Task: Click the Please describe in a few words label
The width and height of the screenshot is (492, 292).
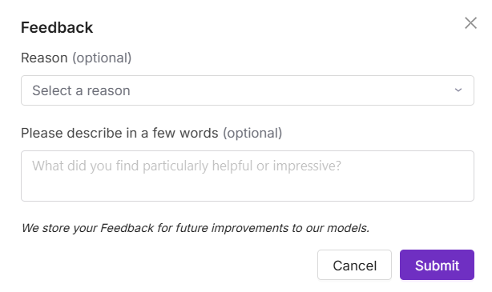Action: coord(119,133)
